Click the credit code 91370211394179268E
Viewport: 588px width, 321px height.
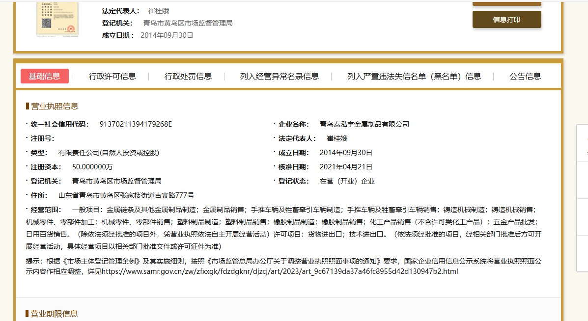(x=136, y=124)
